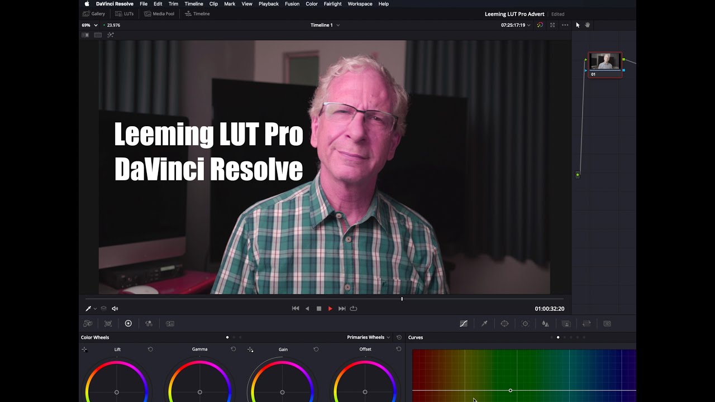Open the Tracker palette
715x402 pixels.
[525, 323]
